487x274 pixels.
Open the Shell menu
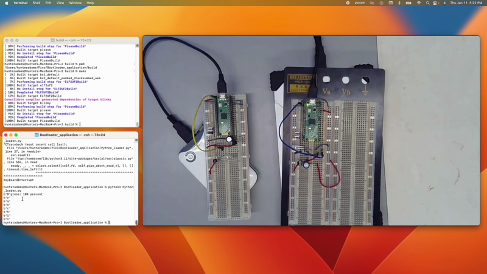(37, 3)
